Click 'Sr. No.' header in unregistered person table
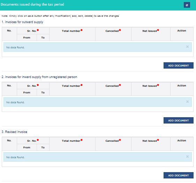Viewport: 196px width, 183px height. pos(32,86)
